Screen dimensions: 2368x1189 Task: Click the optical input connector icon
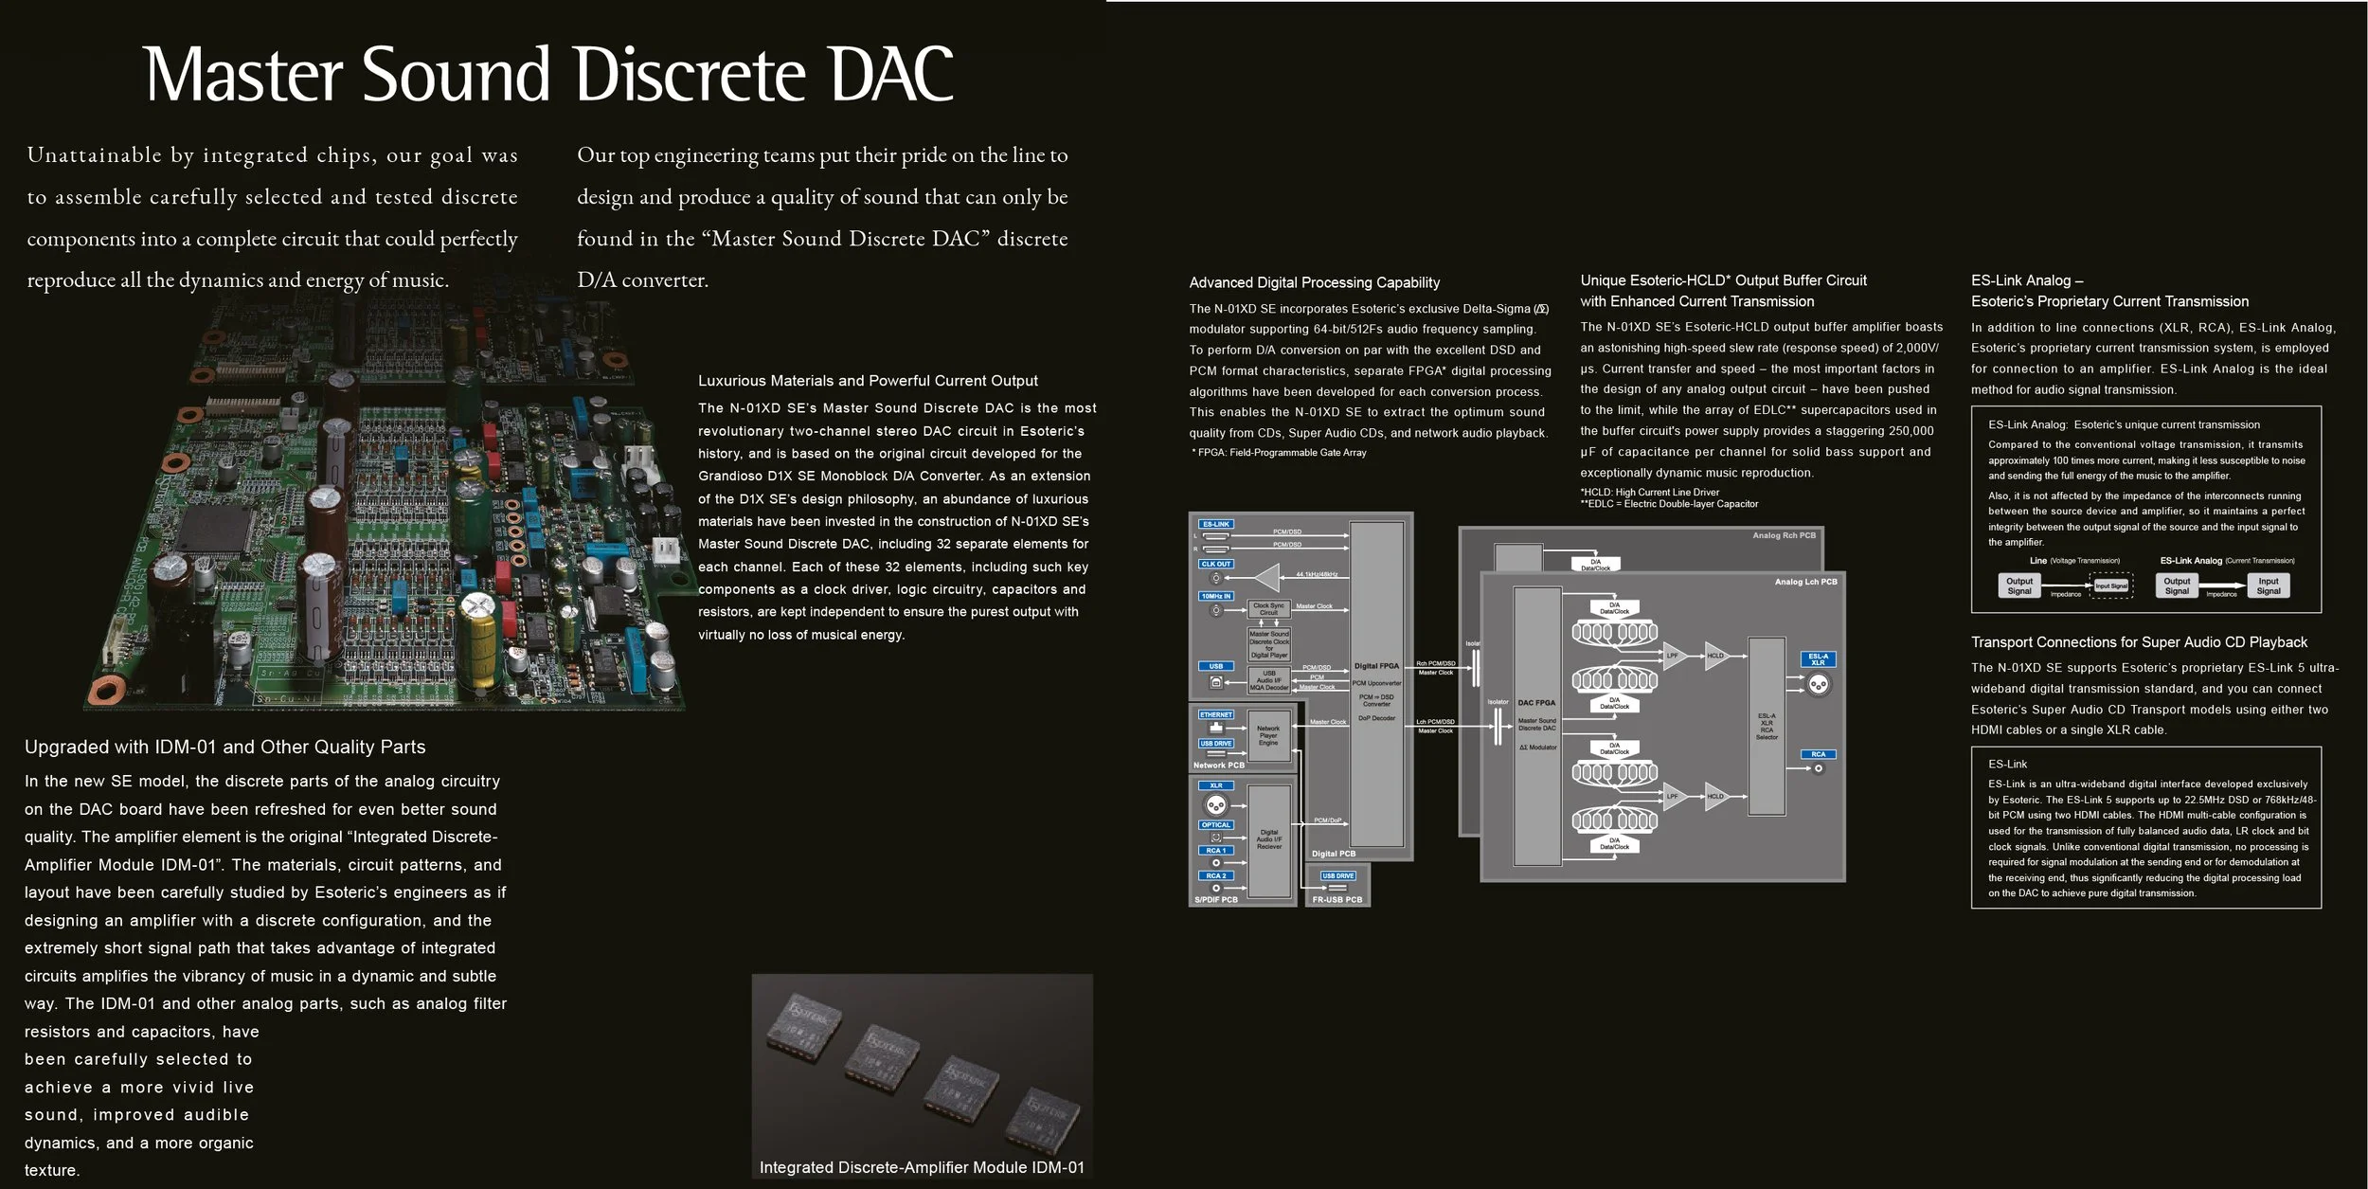click(1215, 838)
